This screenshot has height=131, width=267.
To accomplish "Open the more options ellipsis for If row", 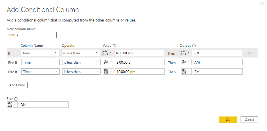I will (x=249, y=53).
